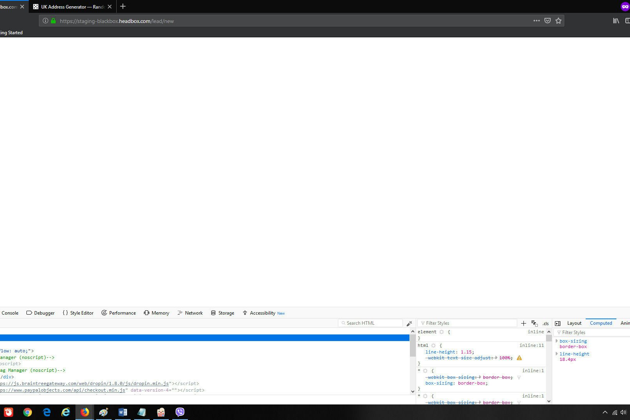Expand the line-height computed property

[557, 354]
